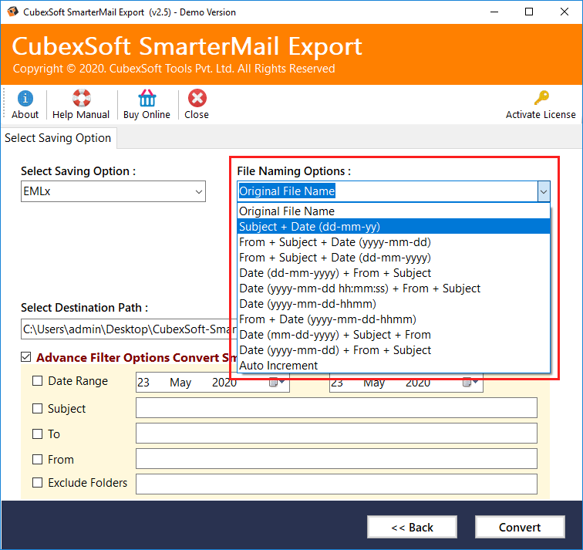Open the first Date Range calendar picker
The width and height of the screenshot is (583, 550).
[x=277, y=382]
